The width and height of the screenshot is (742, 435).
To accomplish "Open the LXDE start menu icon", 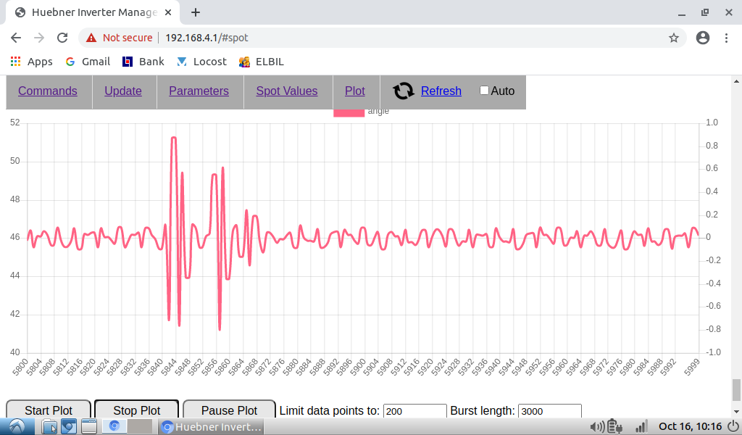I will pyautogui.click(x=16, y=427).
